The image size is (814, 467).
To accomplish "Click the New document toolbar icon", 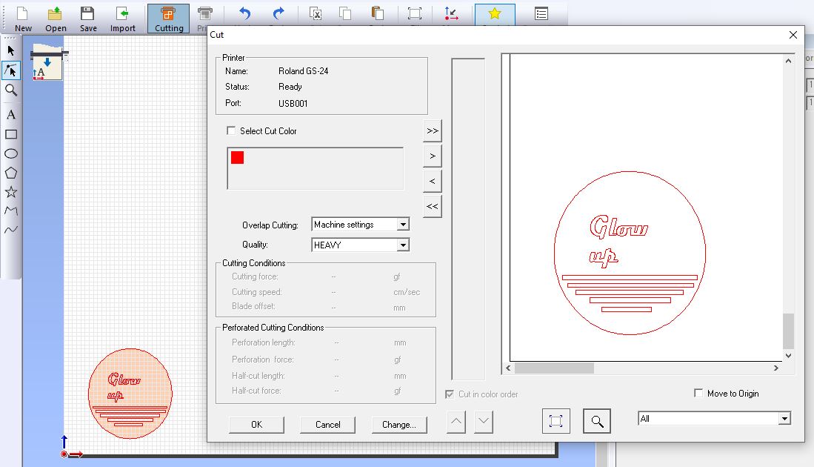I will click(23, 19).
